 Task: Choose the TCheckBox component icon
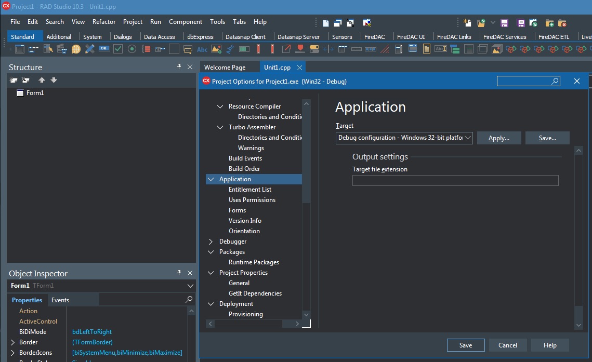tap(118, 49)
